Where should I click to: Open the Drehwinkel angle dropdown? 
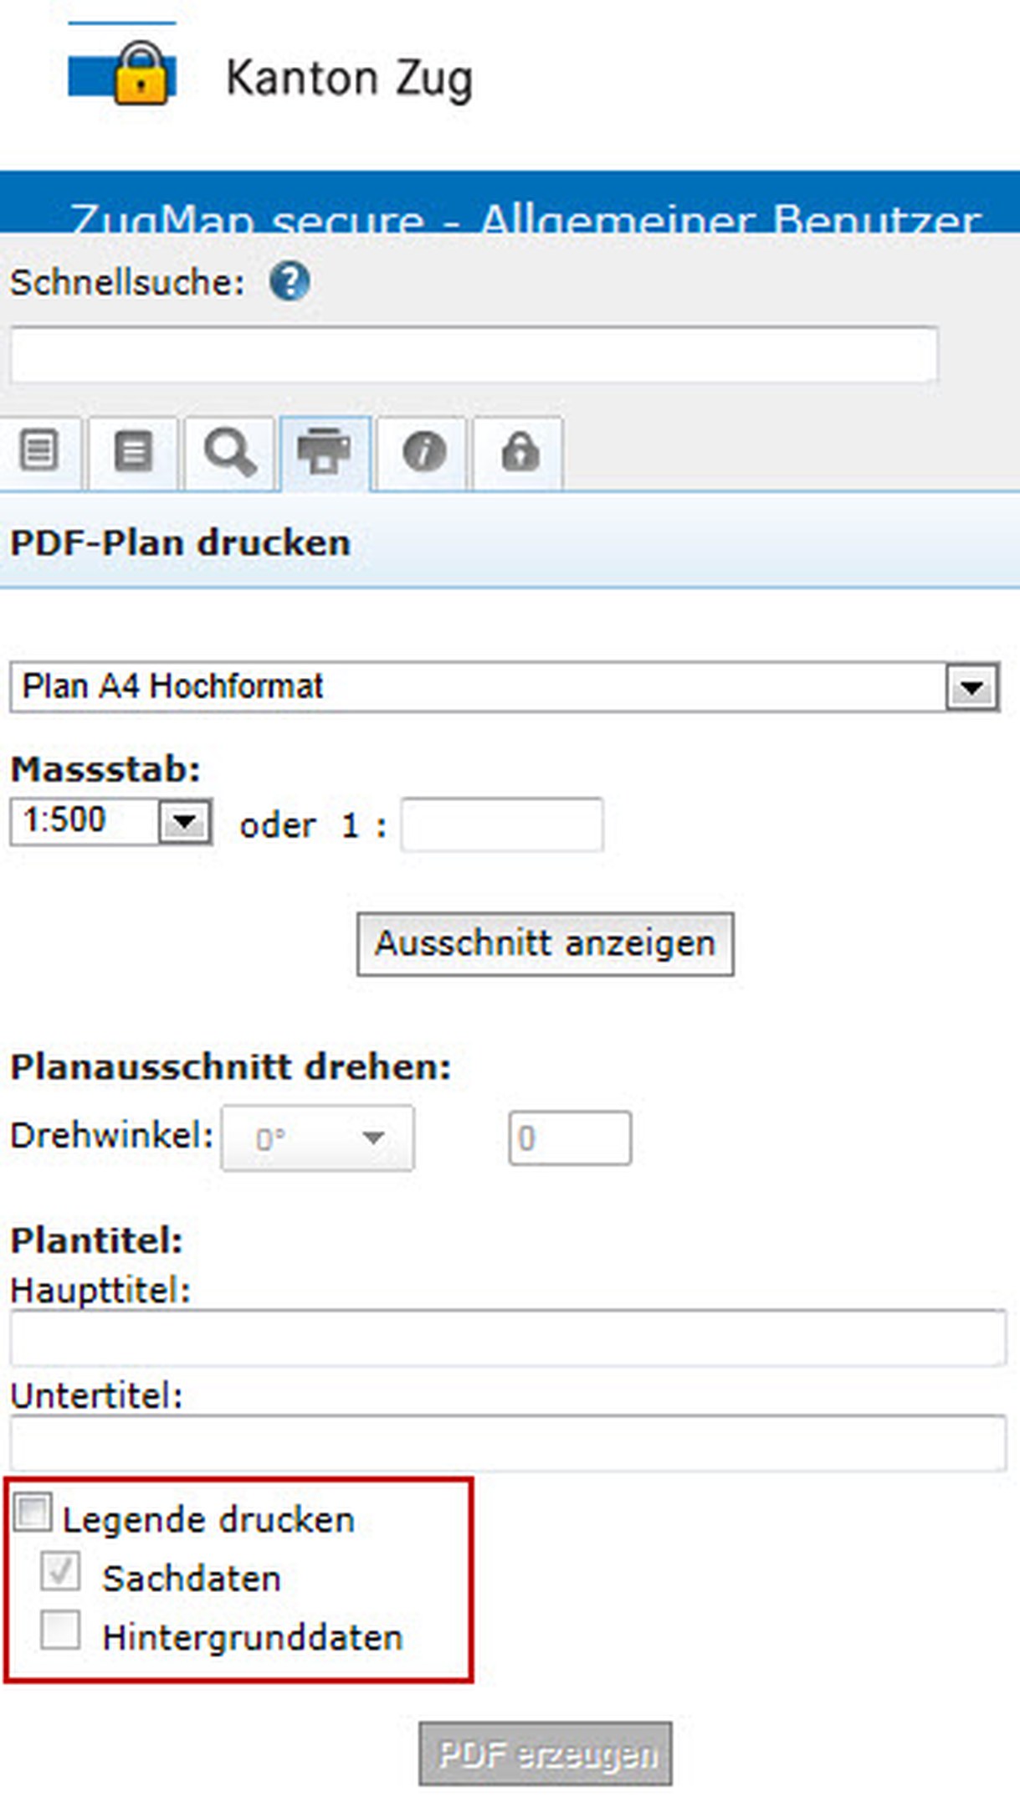(x=317, y=1138)
